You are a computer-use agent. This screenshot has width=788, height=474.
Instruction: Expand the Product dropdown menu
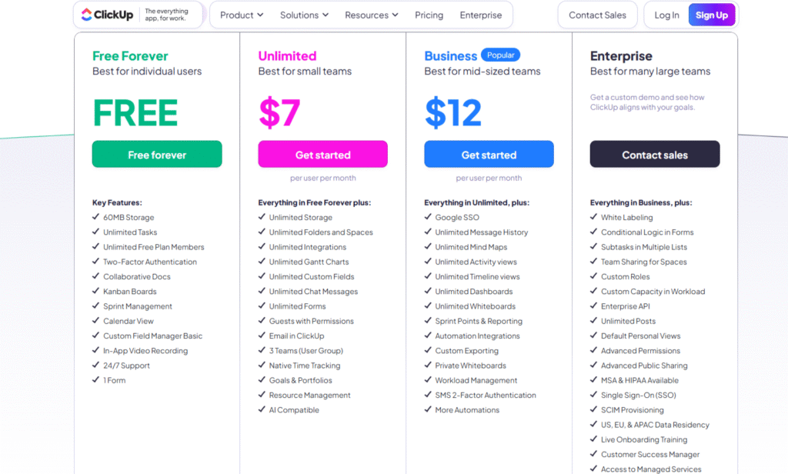242,15
